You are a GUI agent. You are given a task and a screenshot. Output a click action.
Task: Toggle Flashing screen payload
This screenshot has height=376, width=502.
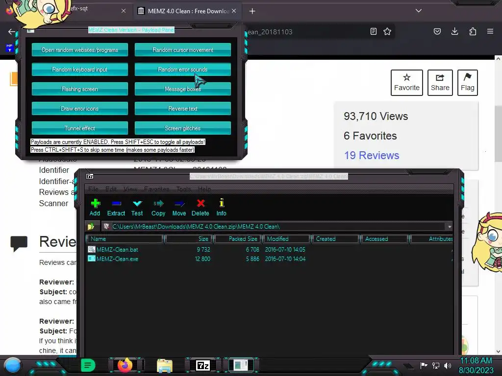tap(80, 89)
